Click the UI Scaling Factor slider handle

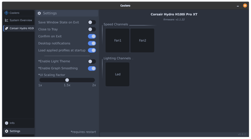coord(67,80)
